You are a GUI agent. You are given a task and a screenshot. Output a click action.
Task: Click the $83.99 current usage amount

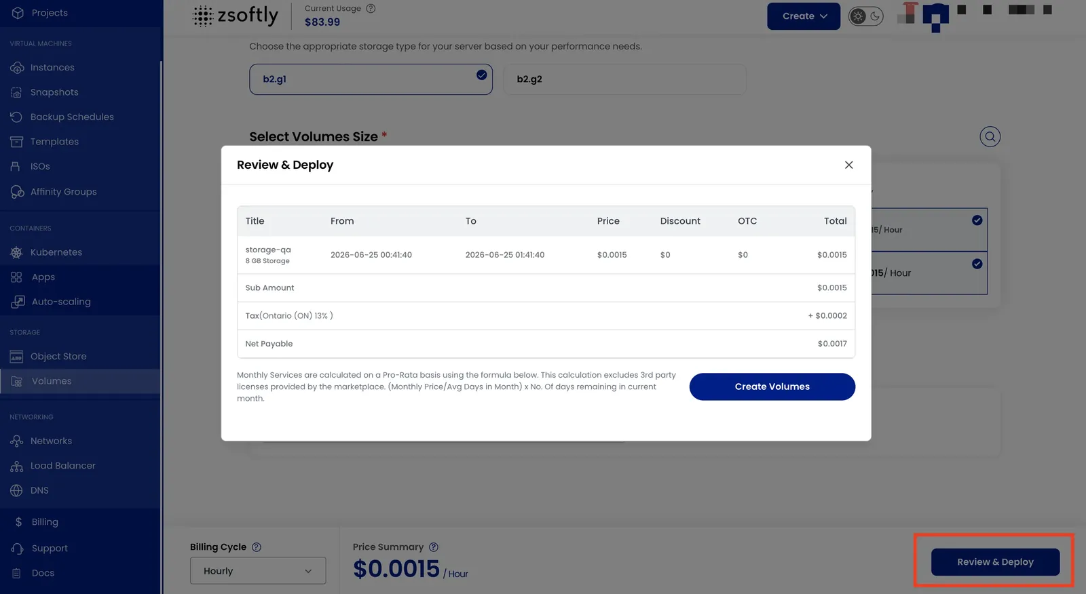click(322, 22)
